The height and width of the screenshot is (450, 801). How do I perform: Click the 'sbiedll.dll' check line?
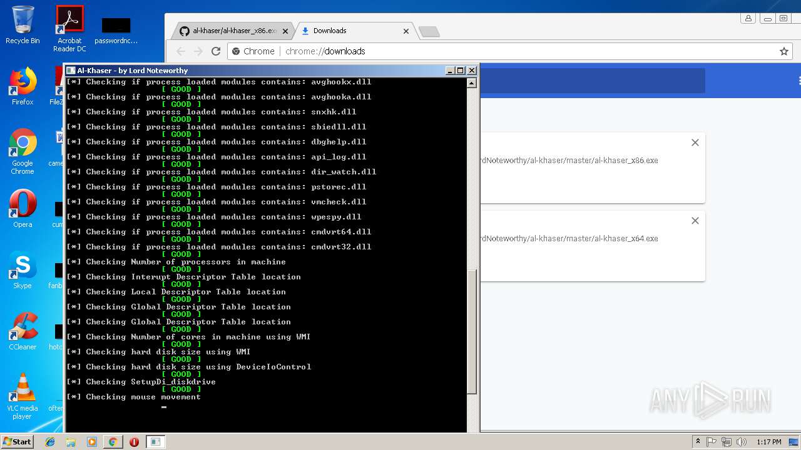tap(217, 127)
